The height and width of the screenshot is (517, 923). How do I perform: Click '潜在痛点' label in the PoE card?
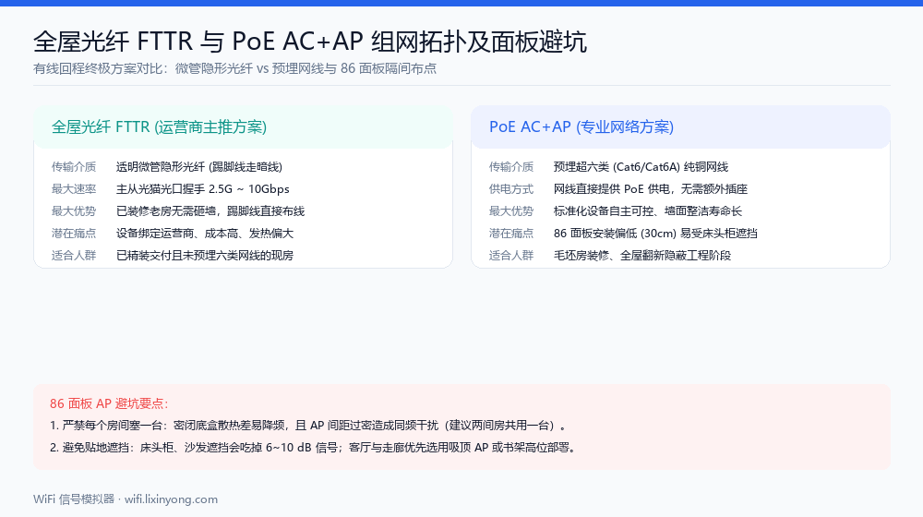tap(511, 234)
